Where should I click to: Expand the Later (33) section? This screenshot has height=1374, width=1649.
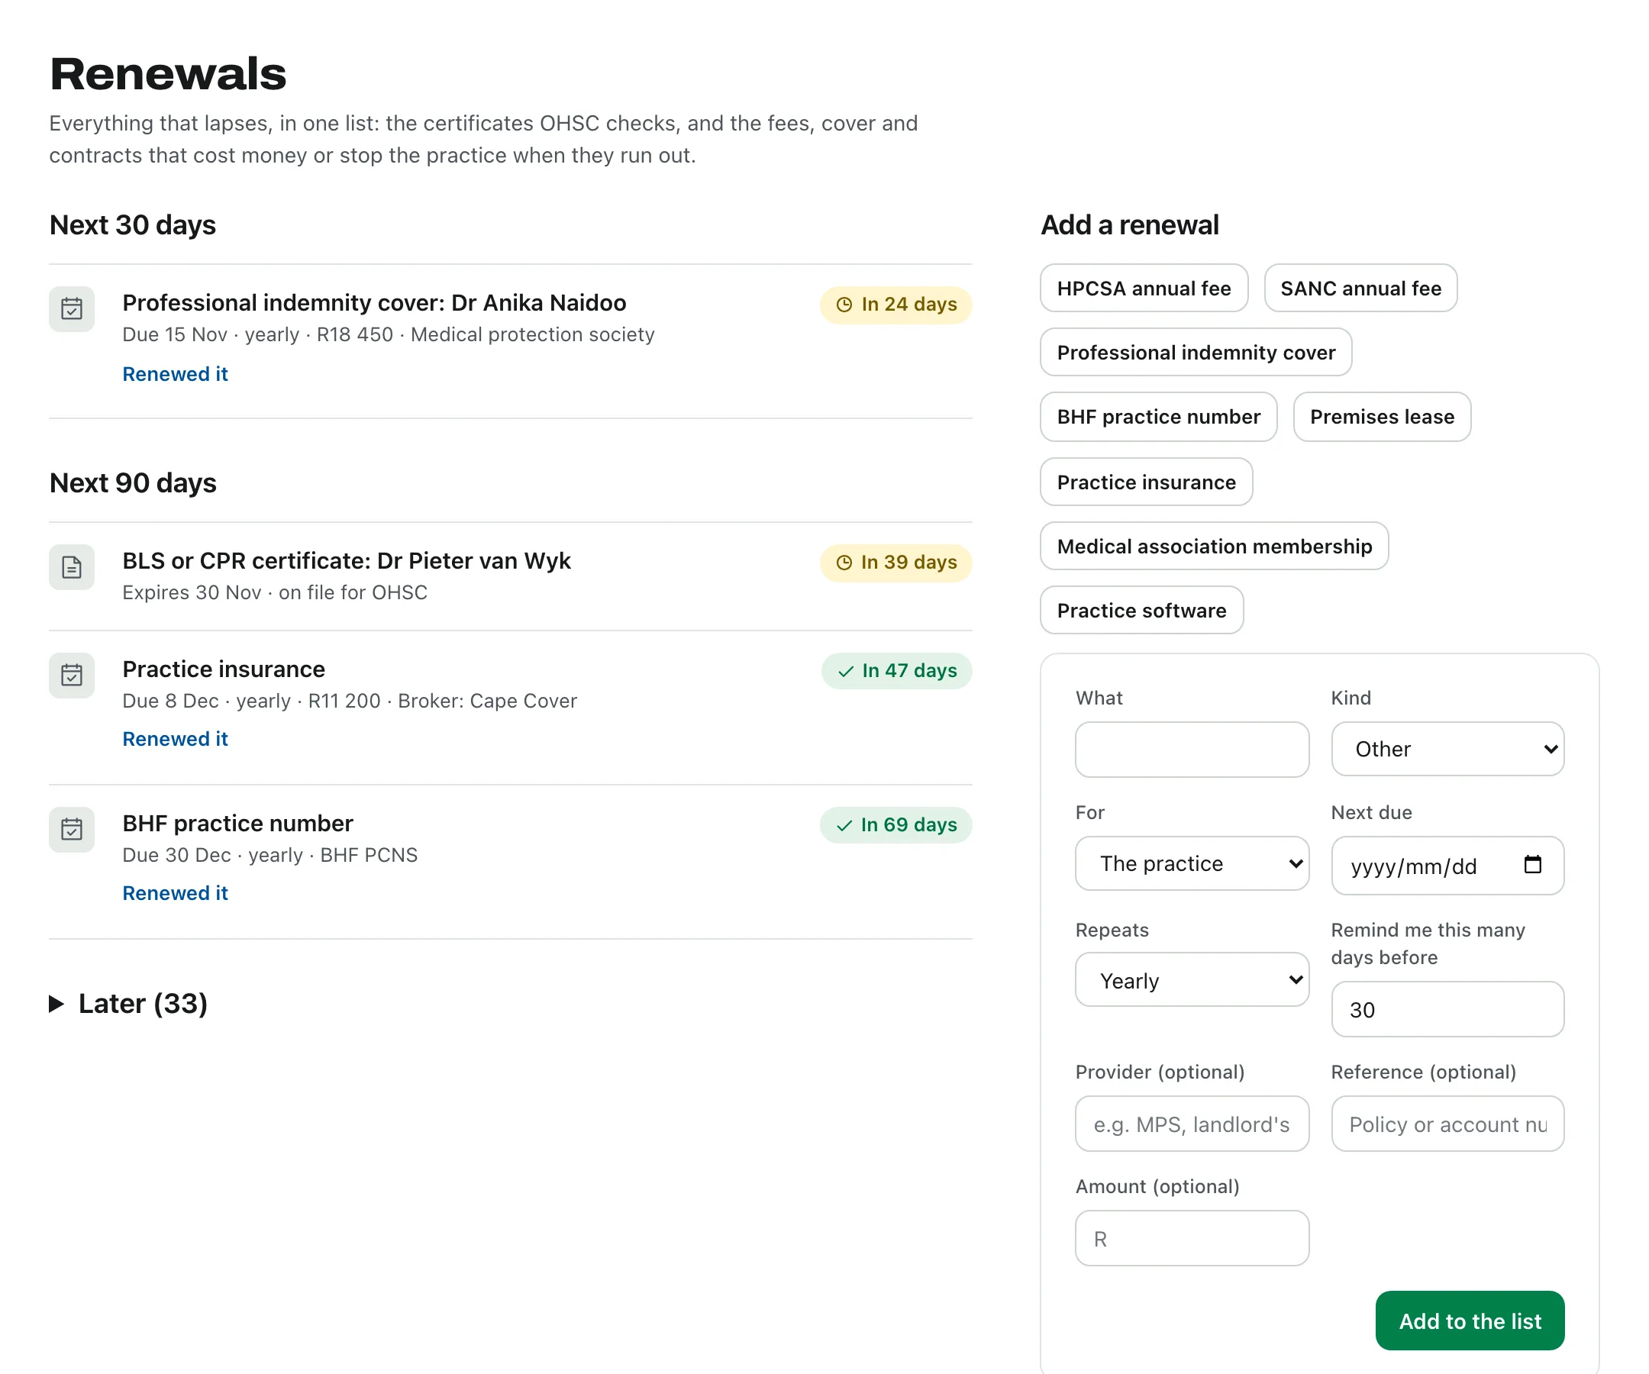(x=129, y=1004)
